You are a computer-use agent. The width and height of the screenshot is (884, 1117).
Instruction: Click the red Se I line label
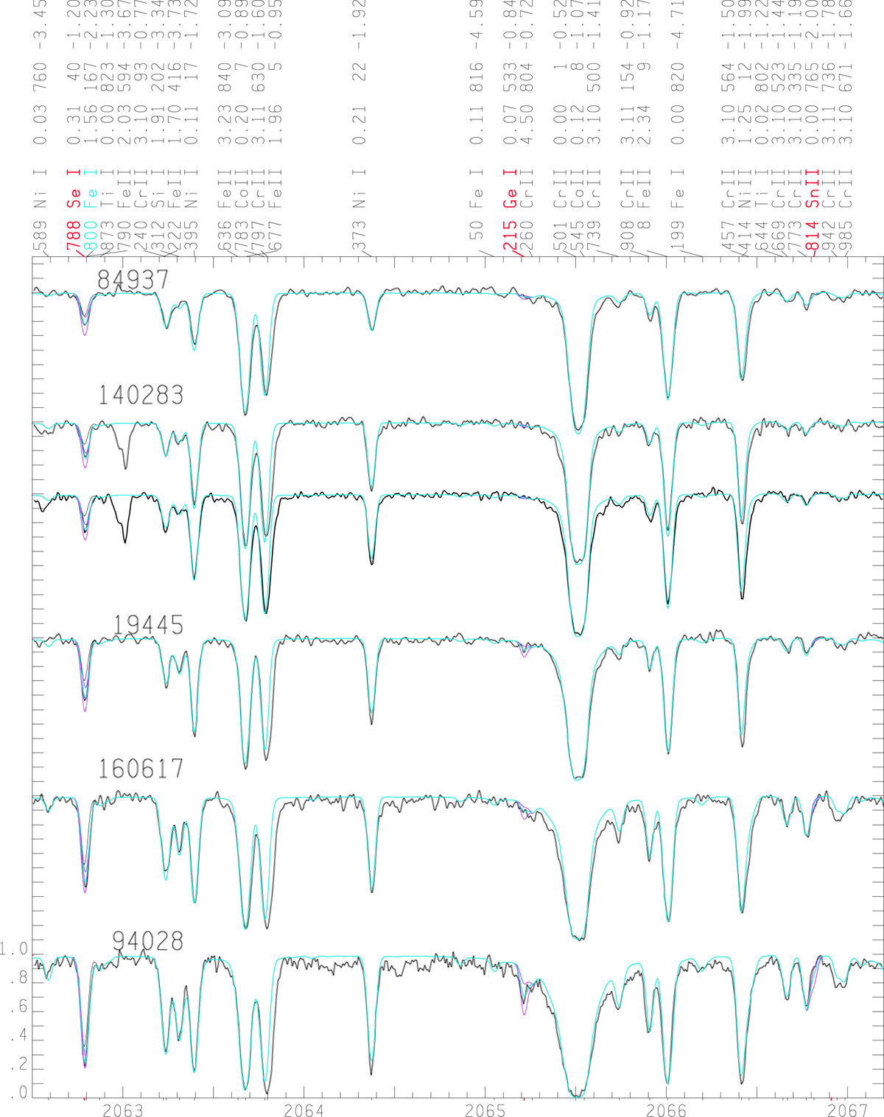(x=73, y=187)
